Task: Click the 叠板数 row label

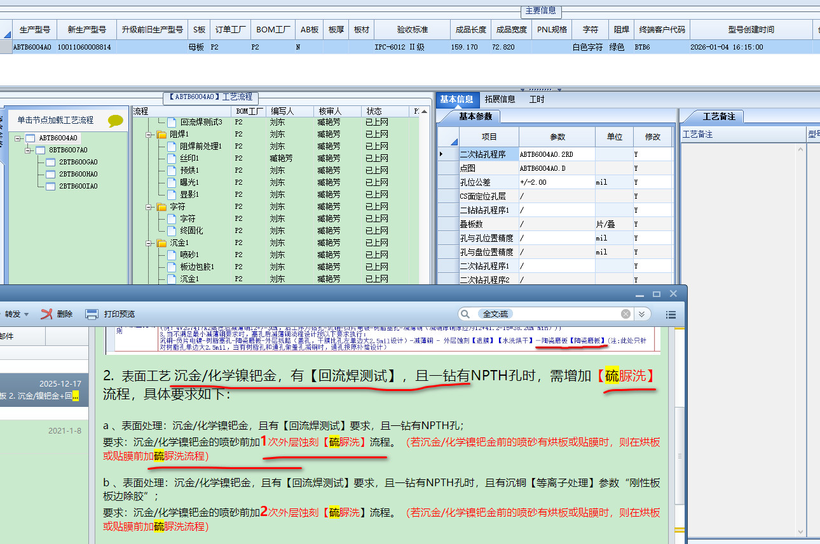Action: [488, 224]
